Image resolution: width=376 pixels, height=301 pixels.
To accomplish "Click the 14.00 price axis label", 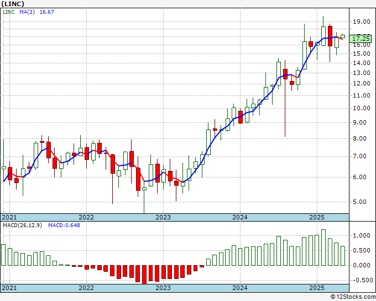I will tap(362, 63).
